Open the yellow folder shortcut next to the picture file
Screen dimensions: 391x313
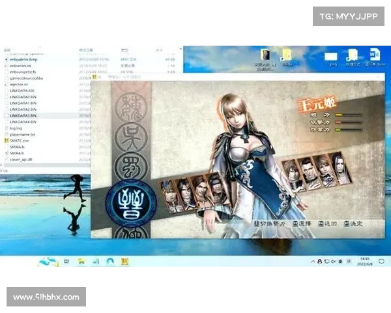point(287,55)
